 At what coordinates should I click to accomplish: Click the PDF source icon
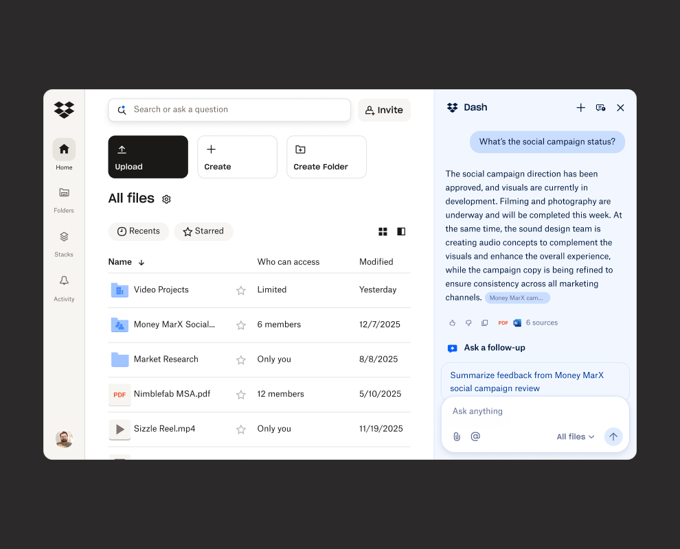click(503, 323)
